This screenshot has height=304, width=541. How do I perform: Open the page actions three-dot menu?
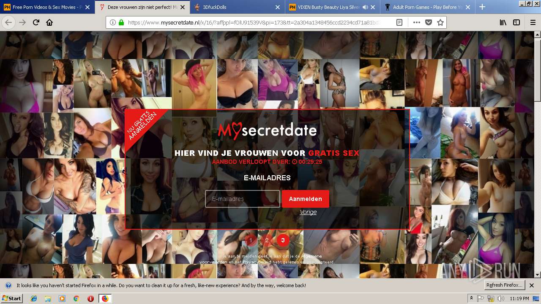click(x=416, y=22)
